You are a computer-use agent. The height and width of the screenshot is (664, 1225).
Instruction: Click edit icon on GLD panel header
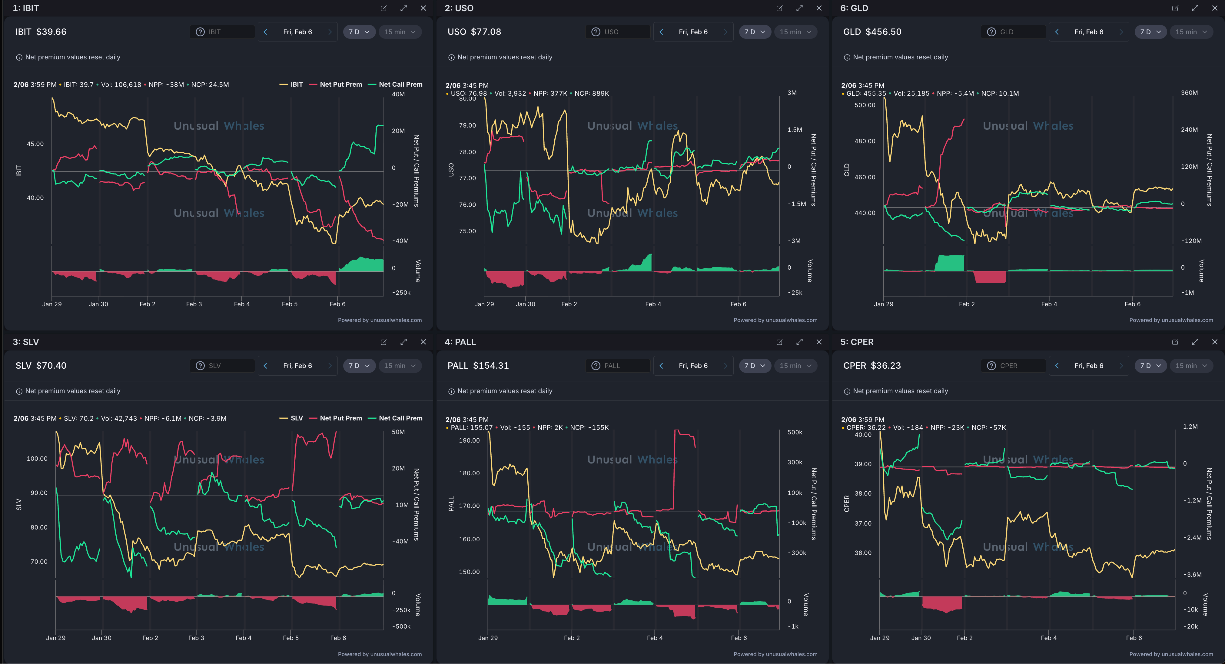point(1175,8)
